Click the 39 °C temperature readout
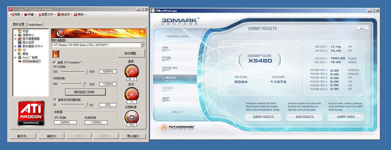 coord(132,79)
